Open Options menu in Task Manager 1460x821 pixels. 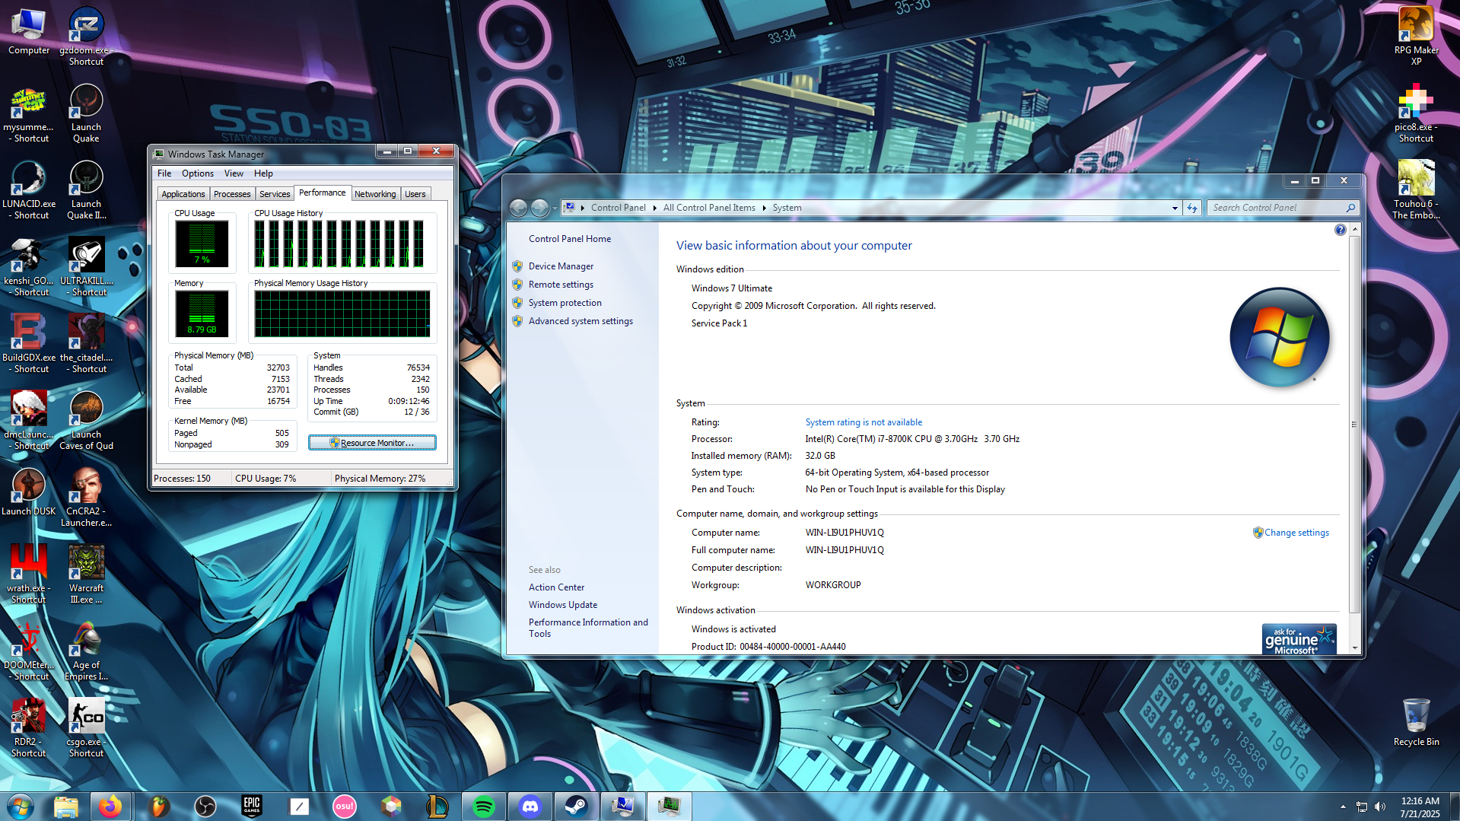198,173
